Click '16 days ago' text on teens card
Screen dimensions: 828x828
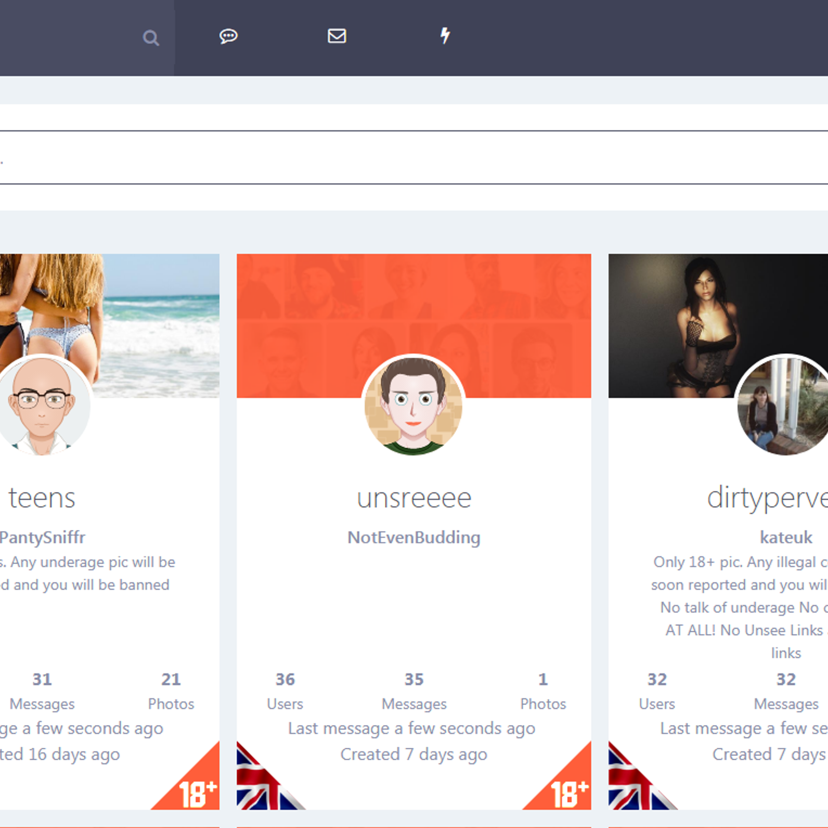[74, 755]
